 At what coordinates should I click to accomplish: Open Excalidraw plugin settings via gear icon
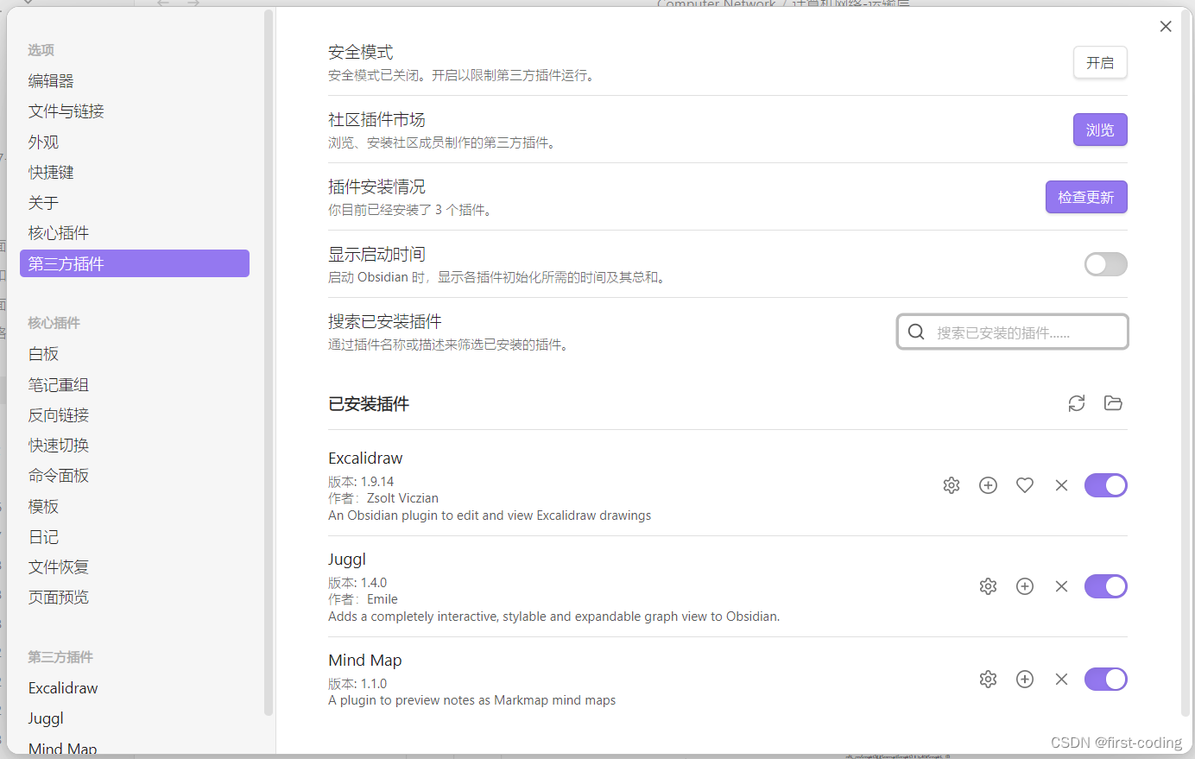pyautogui.click(x=951, y=485)
